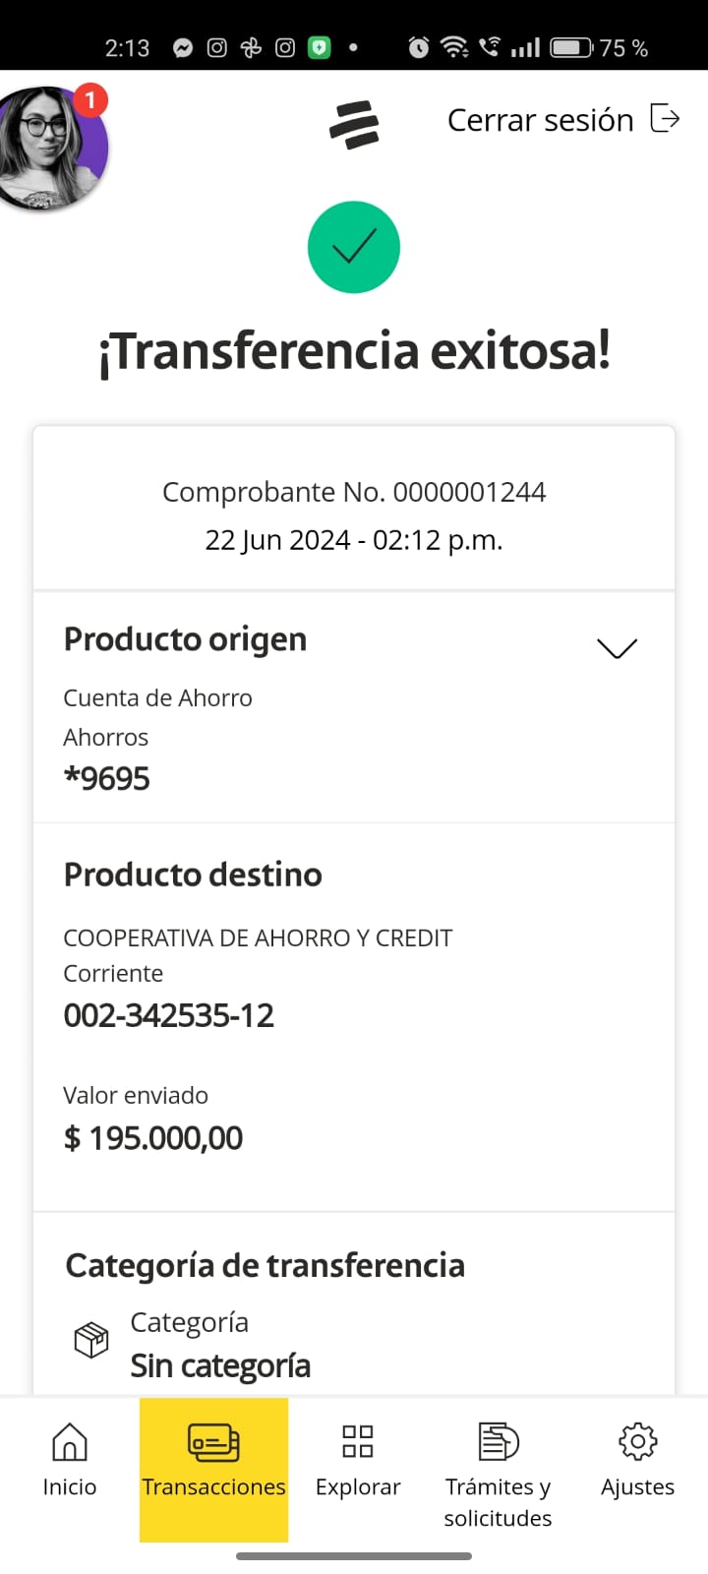
Task: Tap the Comprobante No. 0000001244 text
Action: 354,492
